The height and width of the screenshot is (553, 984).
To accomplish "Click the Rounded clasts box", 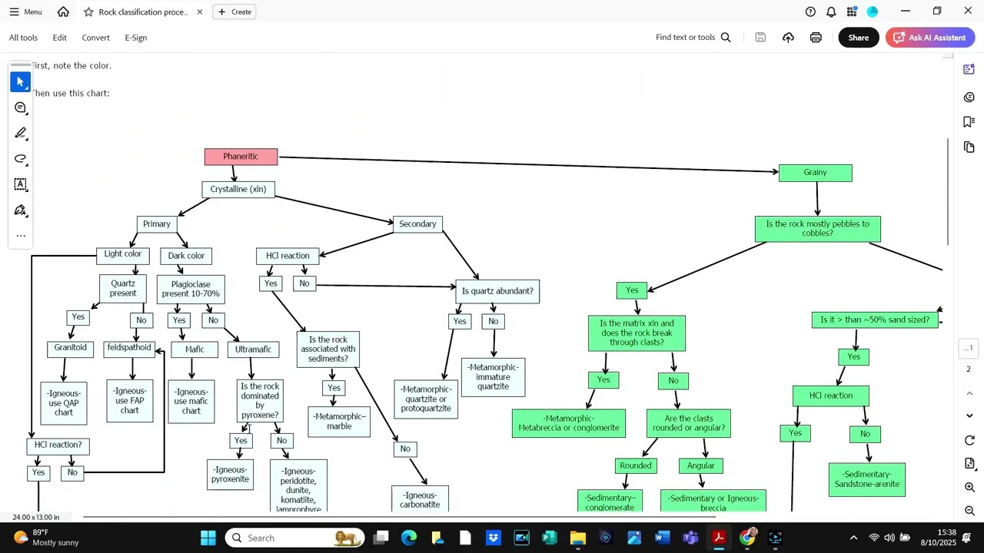I will click(636, 465).
